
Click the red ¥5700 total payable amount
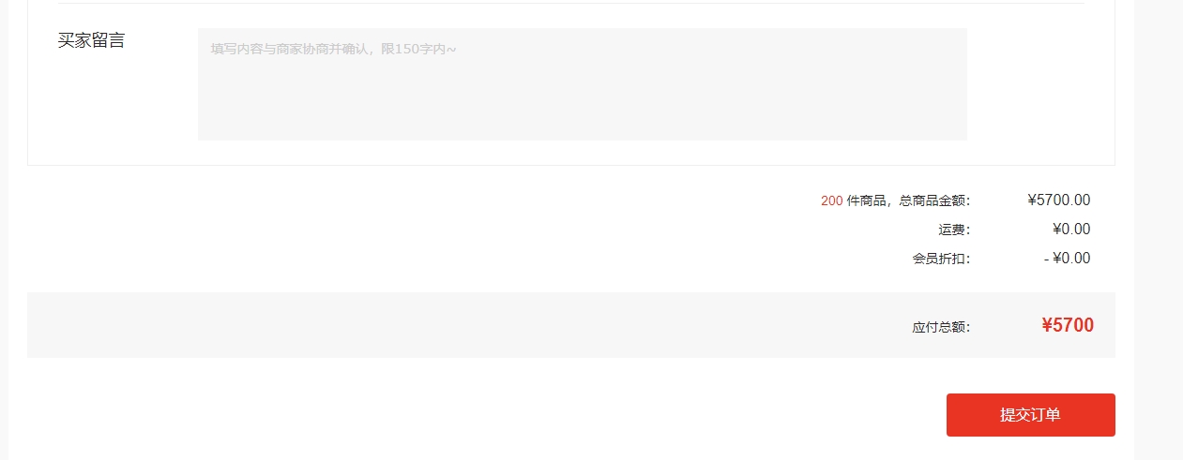tap(1068, 325)
